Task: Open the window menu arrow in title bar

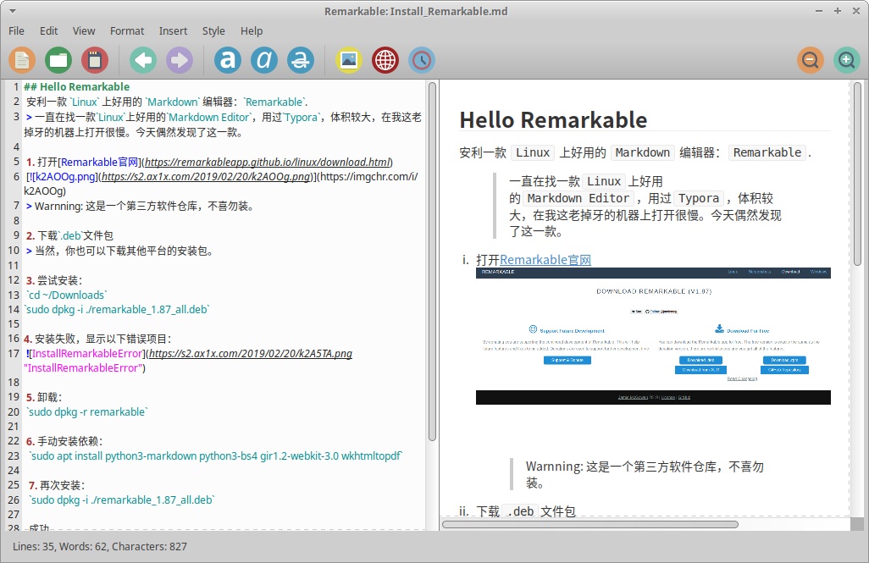Action: coord(12,11)
